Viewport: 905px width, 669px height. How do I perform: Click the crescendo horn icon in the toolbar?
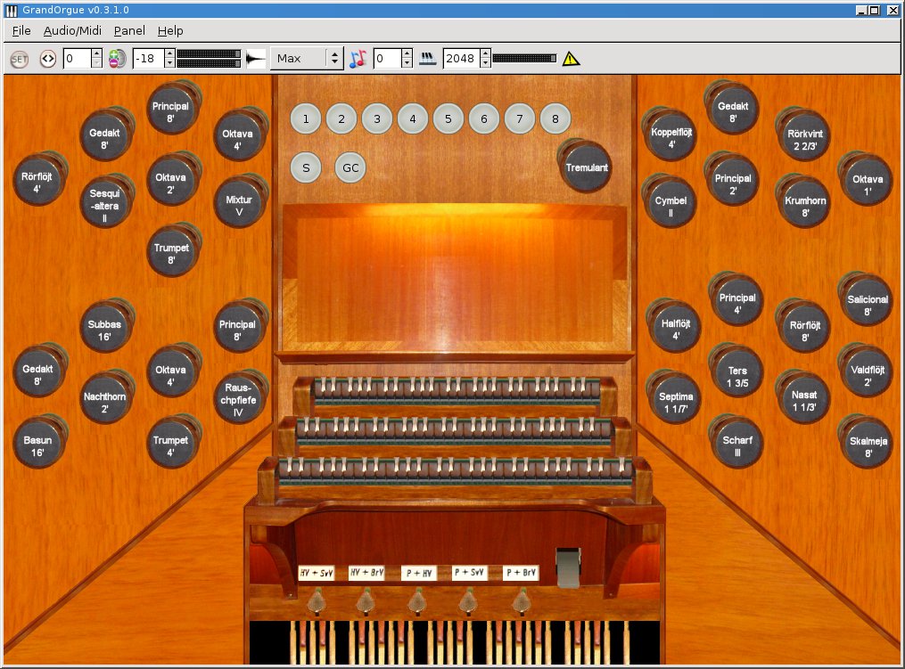(x=255, y=58)
